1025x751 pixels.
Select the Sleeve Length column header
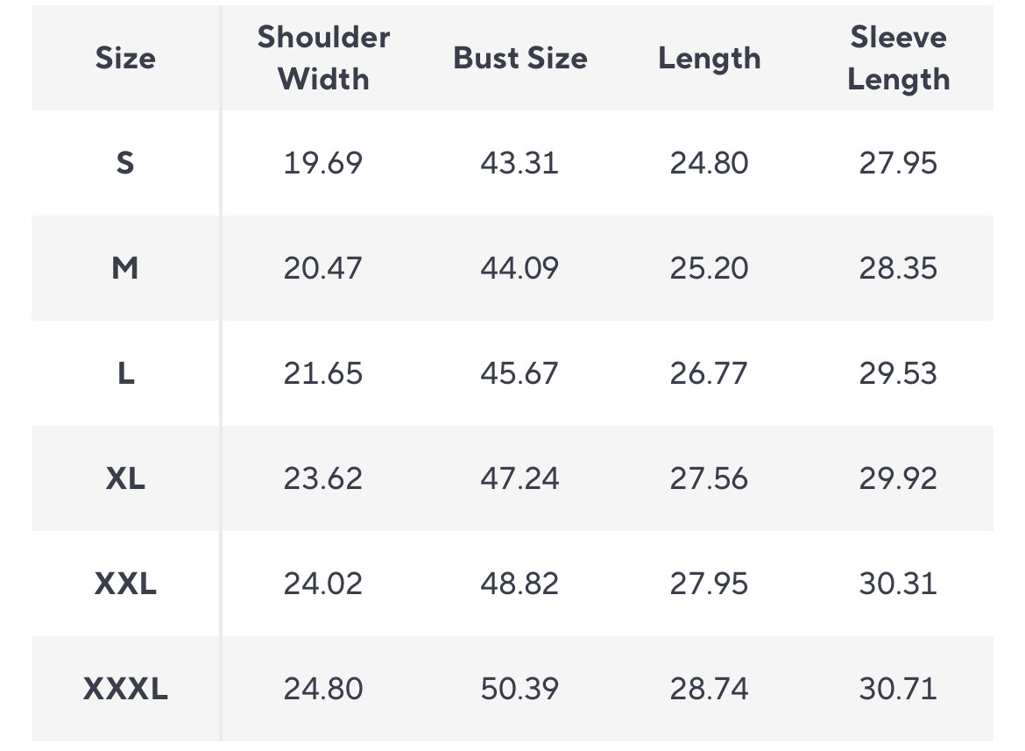898,58
